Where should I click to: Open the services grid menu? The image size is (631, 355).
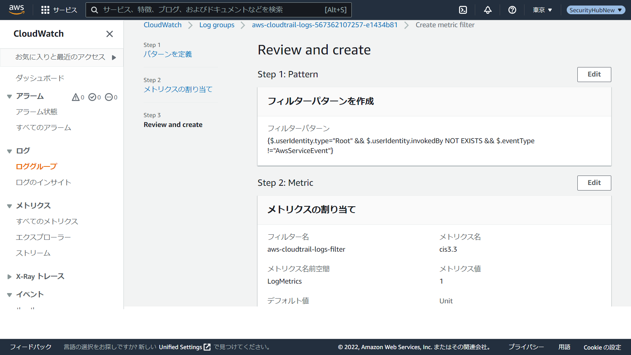(x=45, y=10)
